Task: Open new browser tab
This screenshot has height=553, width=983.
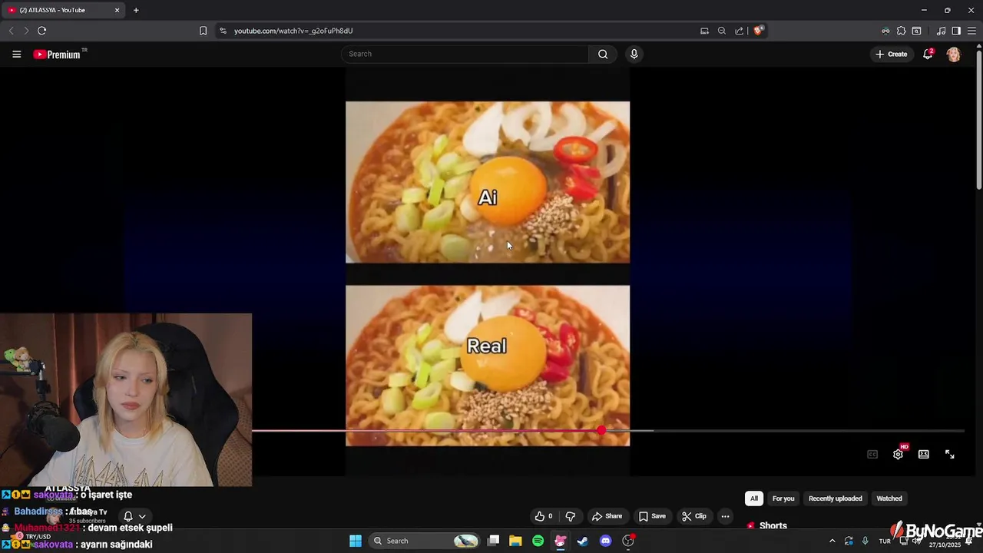Action: (x=136, y=10)
